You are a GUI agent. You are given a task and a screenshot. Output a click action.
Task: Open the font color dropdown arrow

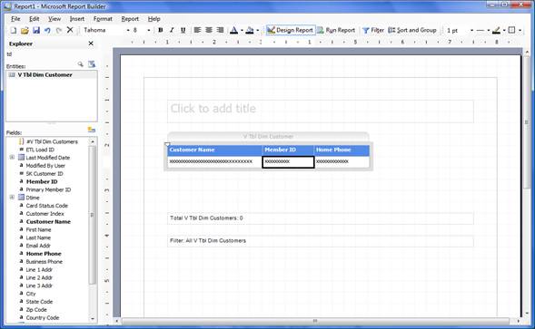point(242,30)
